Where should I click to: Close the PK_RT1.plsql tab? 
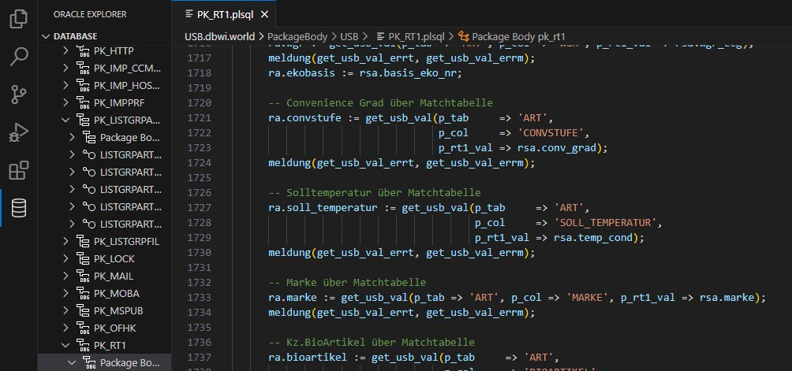click(263, 14)
